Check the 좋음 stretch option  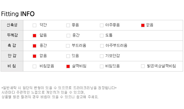pos(68,25)
